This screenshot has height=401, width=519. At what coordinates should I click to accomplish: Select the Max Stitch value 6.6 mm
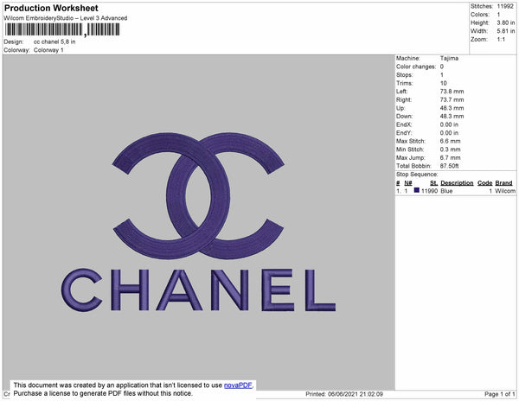(x=450, y=141)
